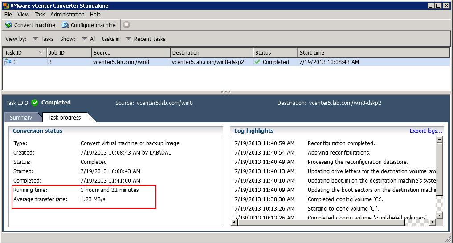Image resolution: width=453 pixels, height=243 pixels.
Task: Sort by the Job ID column header
Action: pos(69,53)
